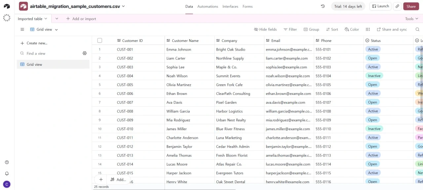Image resolution: width=423 pixels, height=190 pixels.
Task: Click the plus add record icon
Action: [x=101, y=179]
